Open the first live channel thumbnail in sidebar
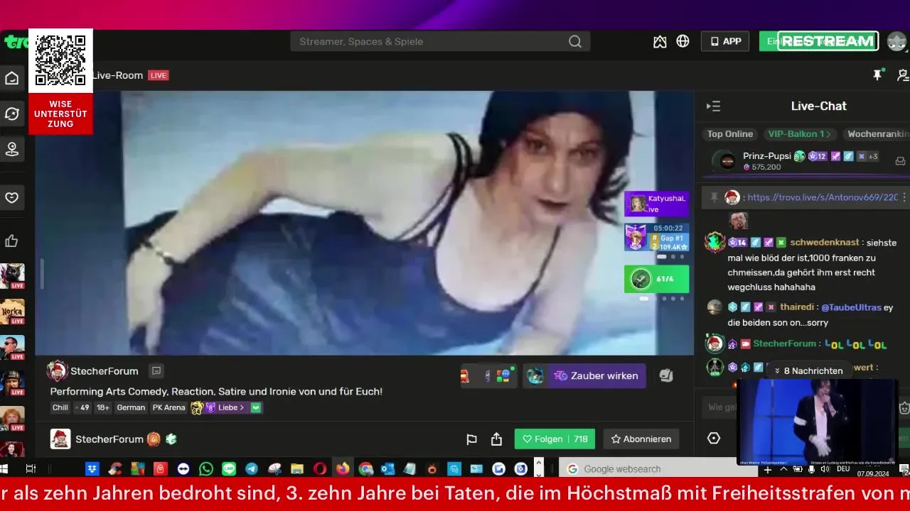The height and width of the screenshot is (511, 910). click(12, 276)
